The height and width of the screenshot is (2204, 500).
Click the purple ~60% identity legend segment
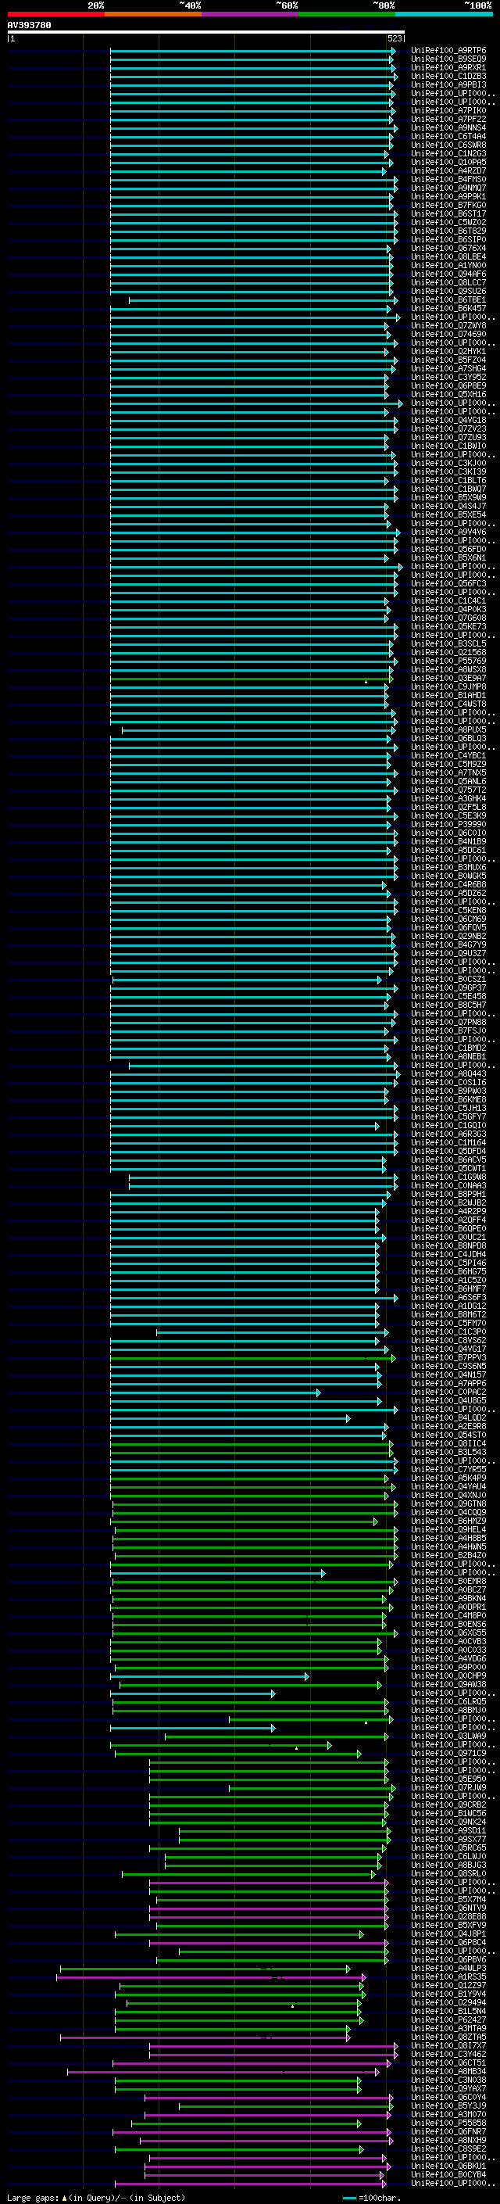click(249, 15)
